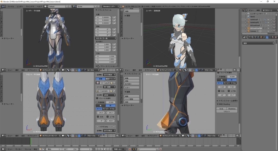
Task: Enable the 上下反 checkbox in bottom-left panel
Action: (x=108, y=116)
